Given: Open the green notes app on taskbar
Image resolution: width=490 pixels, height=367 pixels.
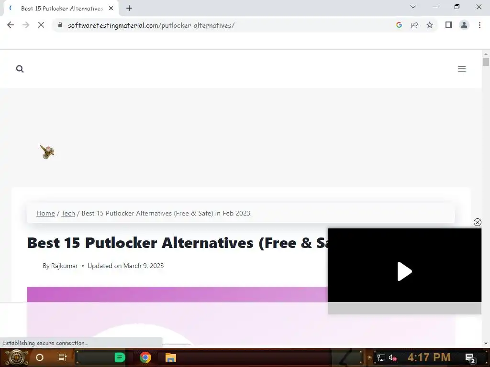Looking at the screenshot, I should tap(120, 357).
